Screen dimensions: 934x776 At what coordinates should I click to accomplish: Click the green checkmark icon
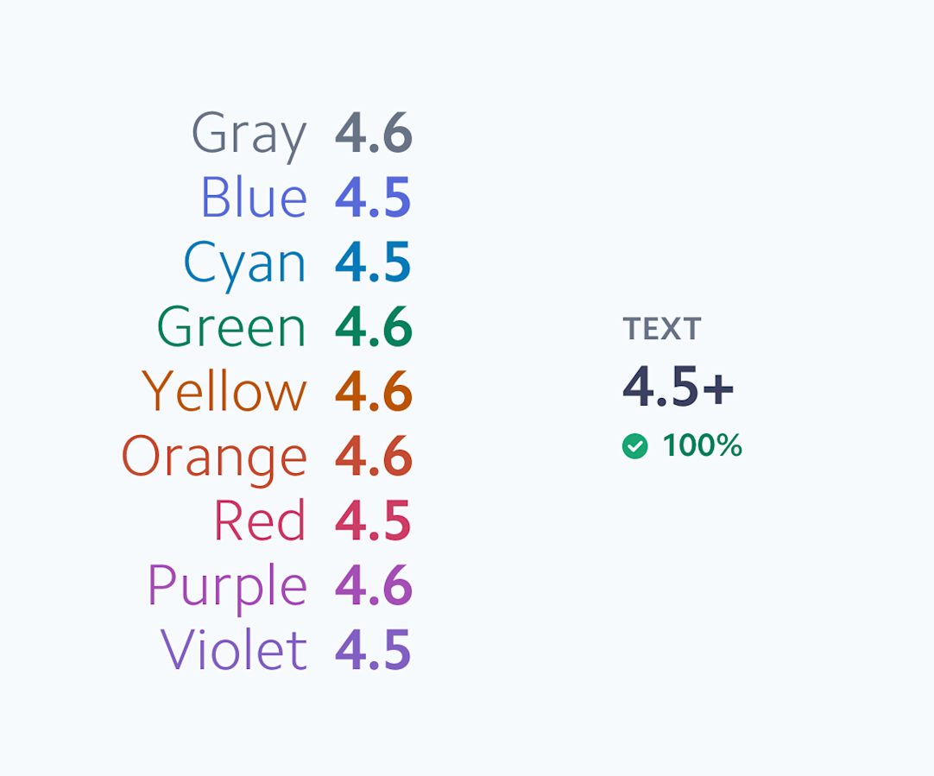click(635, 446)
